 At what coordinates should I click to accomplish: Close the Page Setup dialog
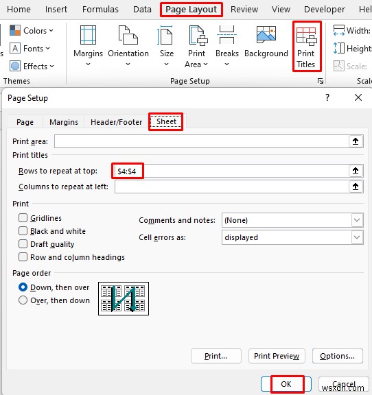coord(358,97)
